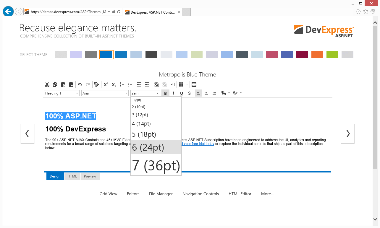Open the File Manager demo link
This screenshot has width=380, height=228.
[161, 194]
